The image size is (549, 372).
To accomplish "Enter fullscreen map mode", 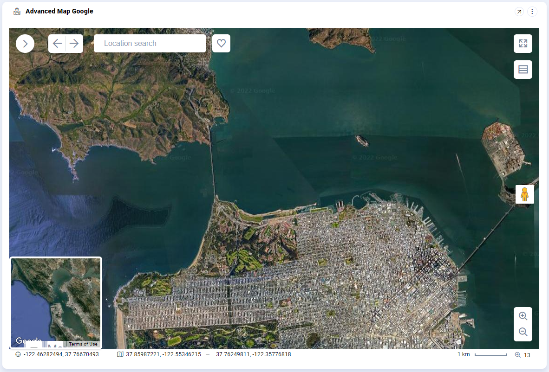I will (x=523, y=43).
